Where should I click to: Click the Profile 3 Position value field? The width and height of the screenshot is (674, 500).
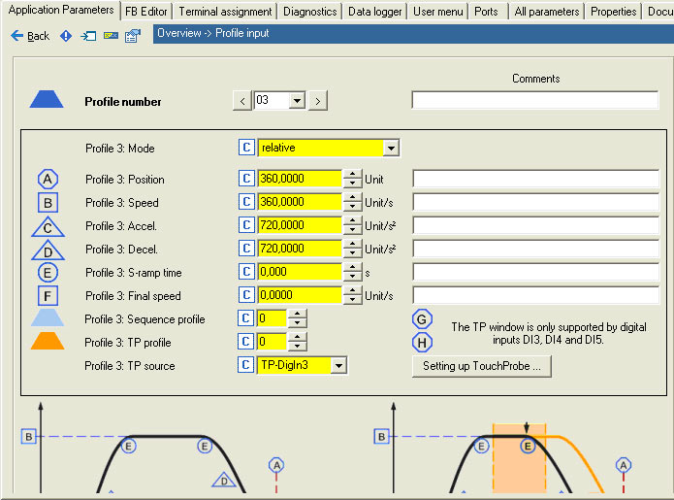coord(300,179)
